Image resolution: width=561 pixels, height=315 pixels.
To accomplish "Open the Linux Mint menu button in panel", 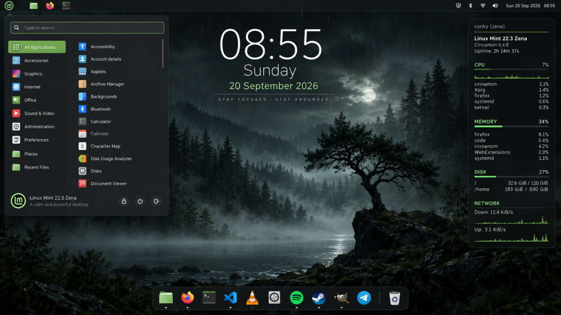I will (9, 6).
